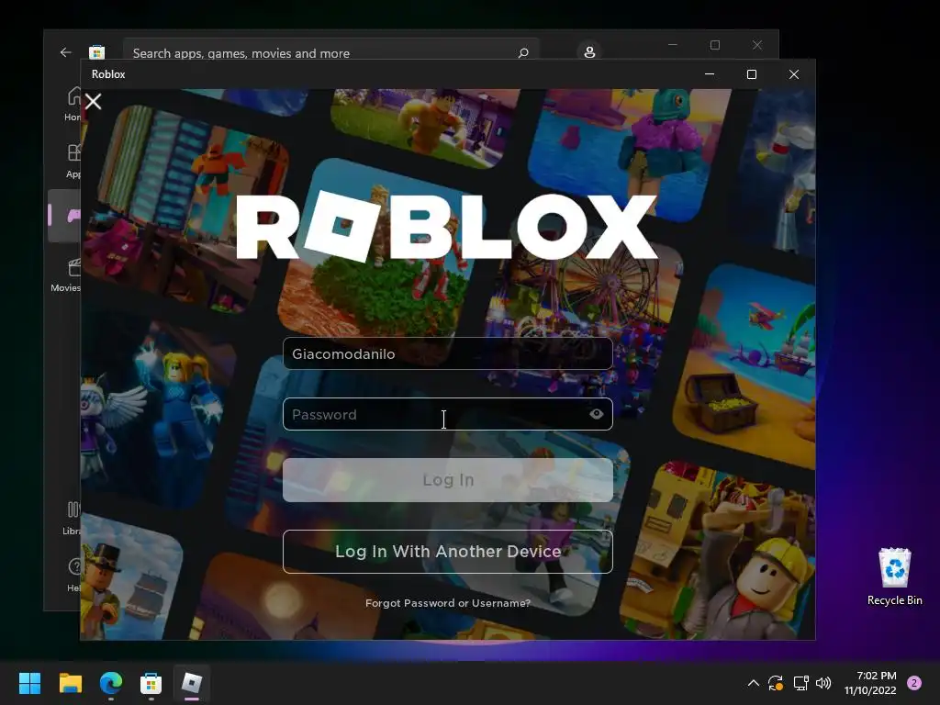940x705 pixels.
Task: Open Microsoft Edge from the taskbar
Action: (x=111, y=682)
